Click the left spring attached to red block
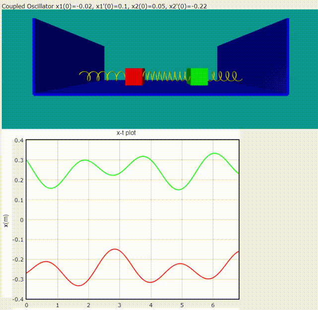 click(x=102, y=76)
